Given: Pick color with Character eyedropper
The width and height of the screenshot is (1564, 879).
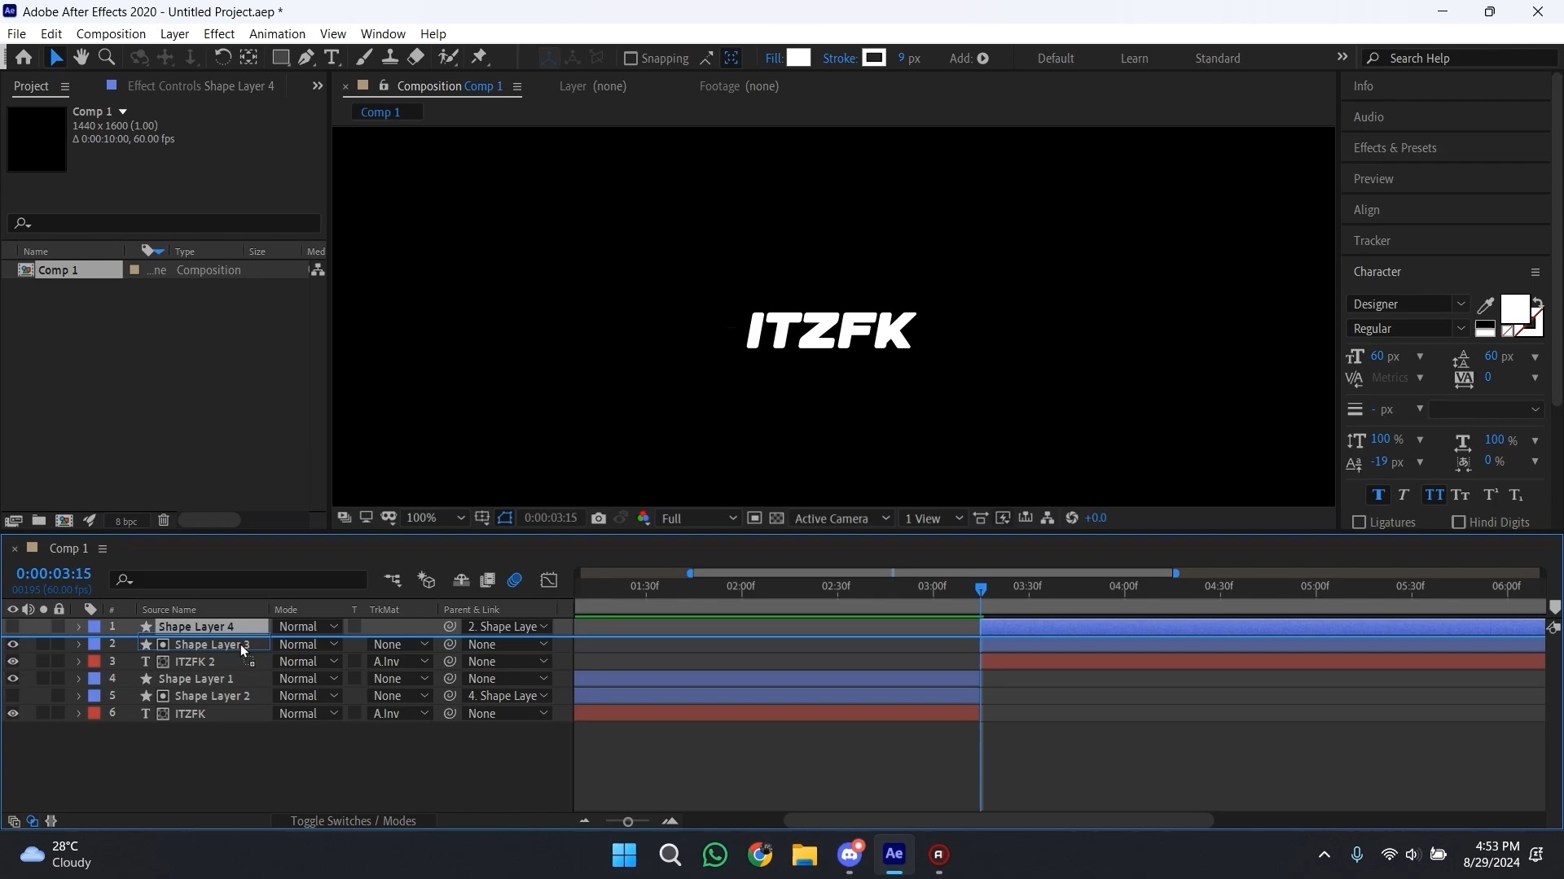Looking at the screenshot, I should [x=1486, y=305].
